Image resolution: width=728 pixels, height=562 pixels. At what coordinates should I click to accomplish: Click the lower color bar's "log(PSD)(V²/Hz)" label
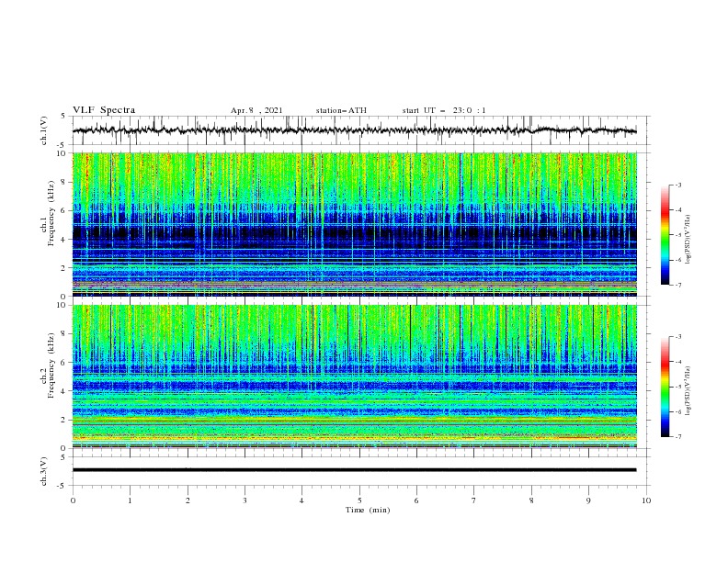[688, 390]
